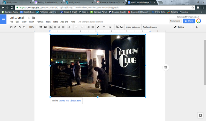The height and width of the screenshot is (121, 206).
Task: Add a comment using the toolbar icon
Action: click(45, 27)
